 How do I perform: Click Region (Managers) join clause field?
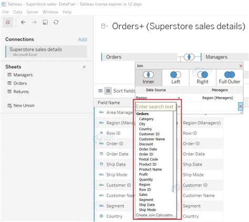tap(217, 98)
